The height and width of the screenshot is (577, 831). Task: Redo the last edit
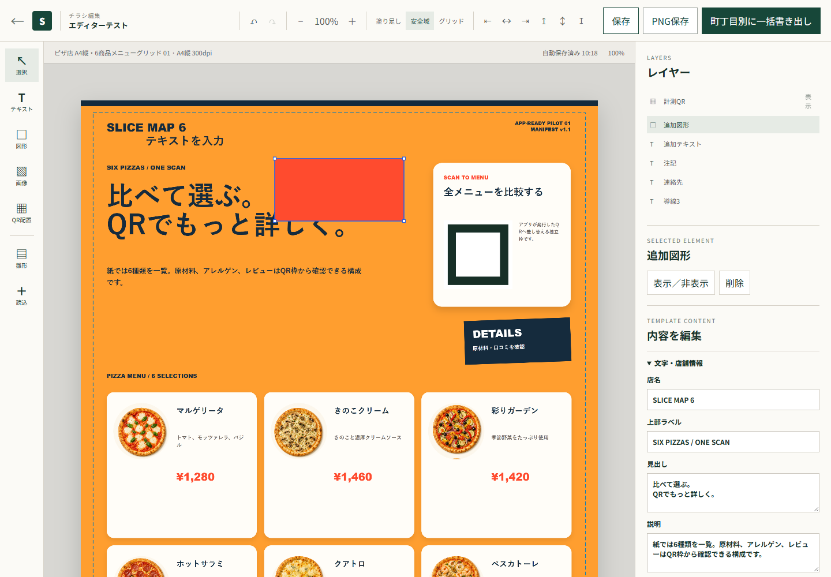click(x=272, y=21)
